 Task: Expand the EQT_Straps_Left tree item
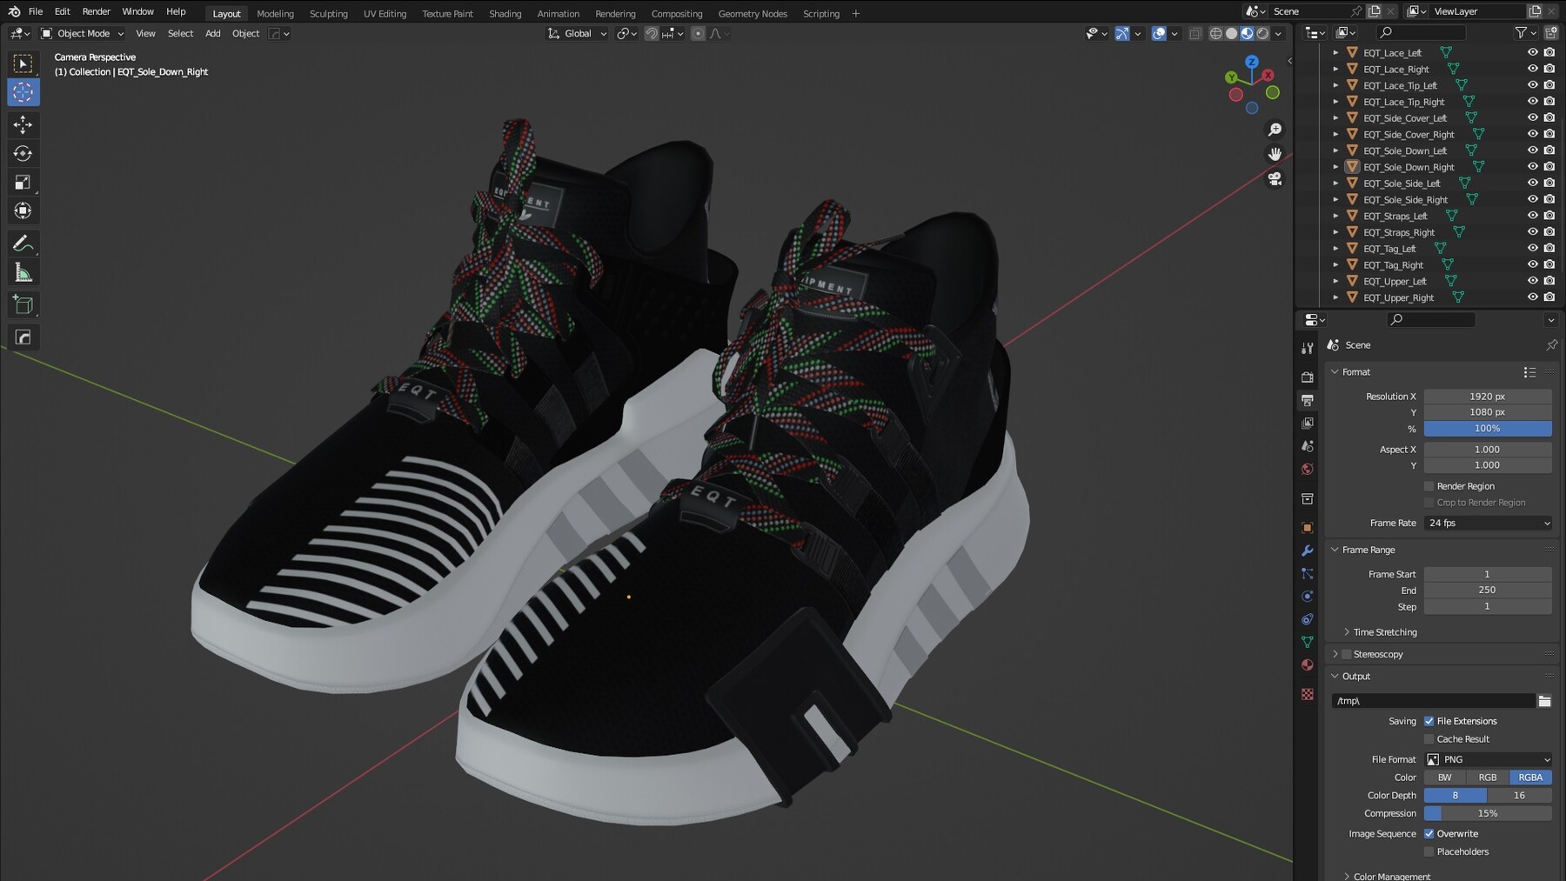pyautogui.click(x=1336, y=216)
